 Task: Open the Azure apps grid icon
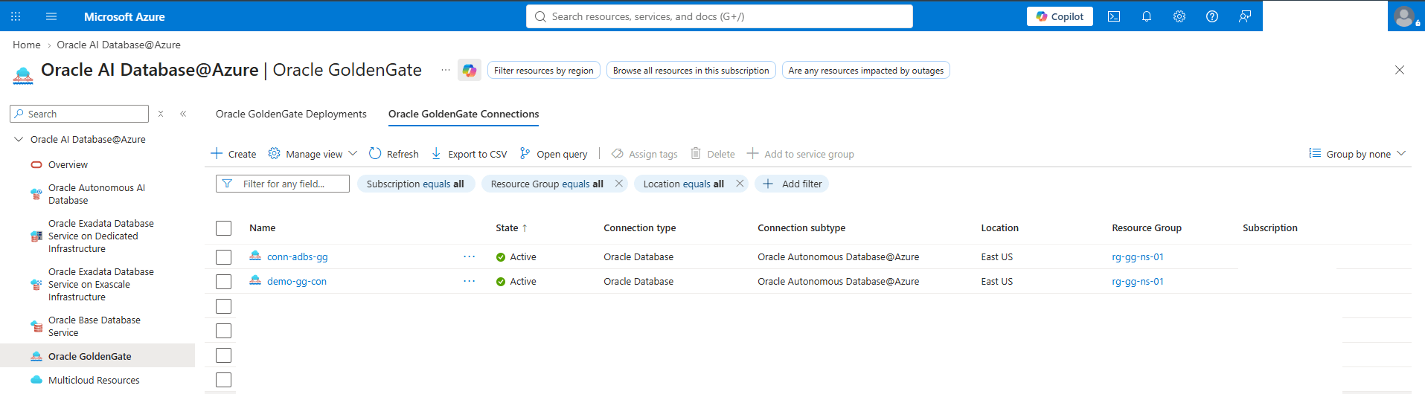[x=16, y=16]
